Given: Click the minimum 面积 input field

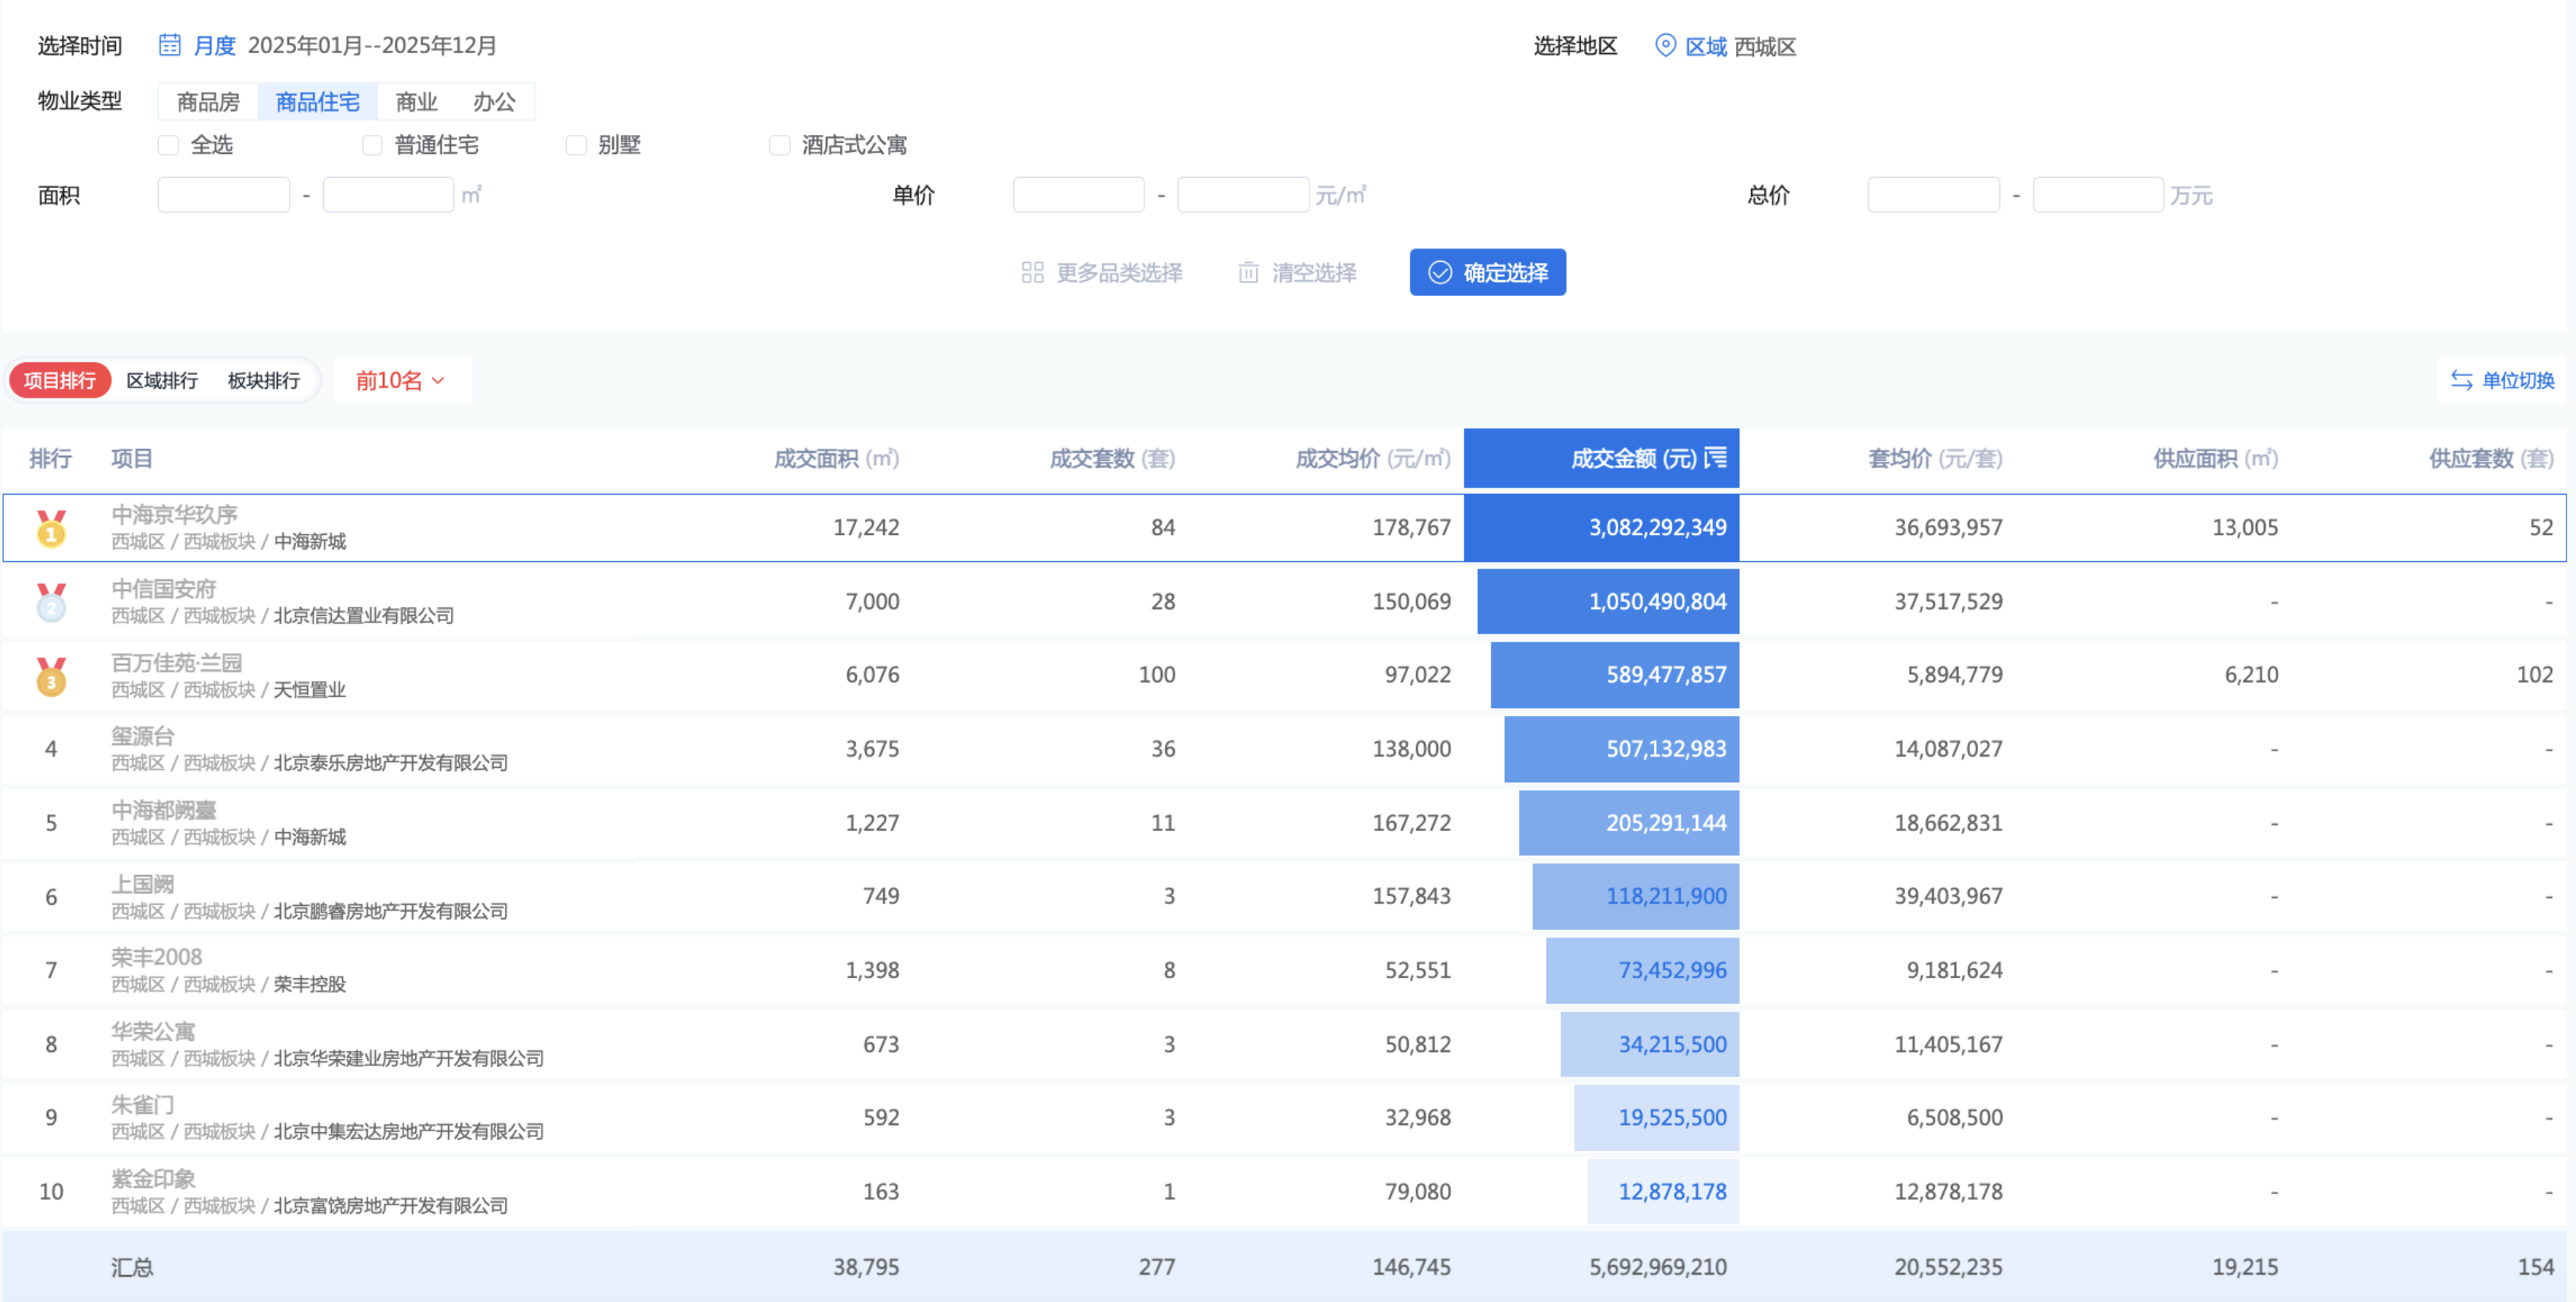Looking at the screenshot, I should coord(224,195).
